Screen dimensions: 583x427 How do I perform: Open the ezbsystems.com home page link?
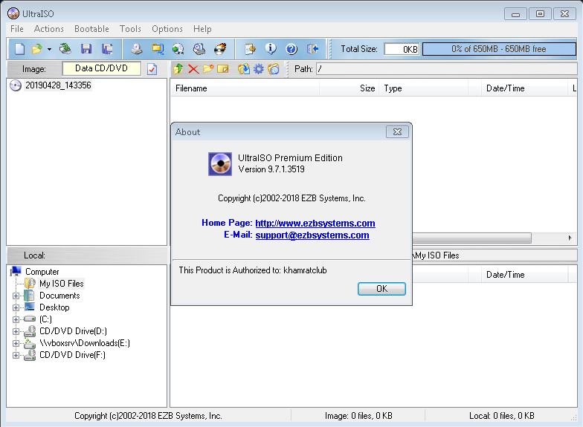pyautogui.click(x=315, y=223)
